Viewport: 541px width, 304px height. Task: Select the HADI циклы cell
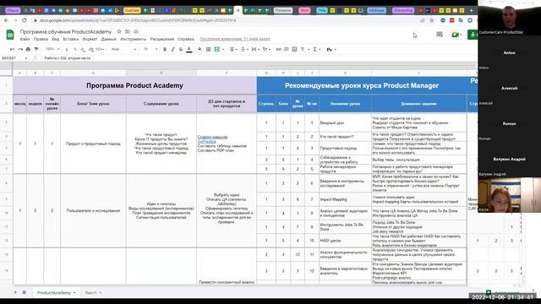click(x=345, y=241)
